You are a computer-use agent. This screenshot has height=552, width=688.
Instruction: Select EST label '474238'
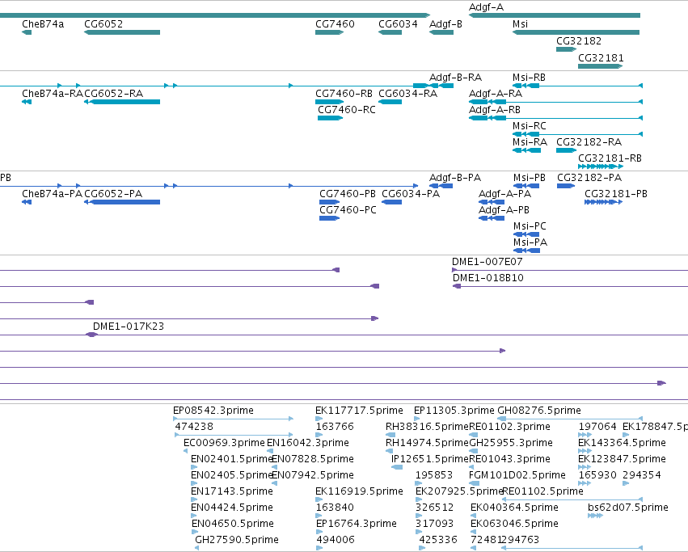[x=194, y=427]
